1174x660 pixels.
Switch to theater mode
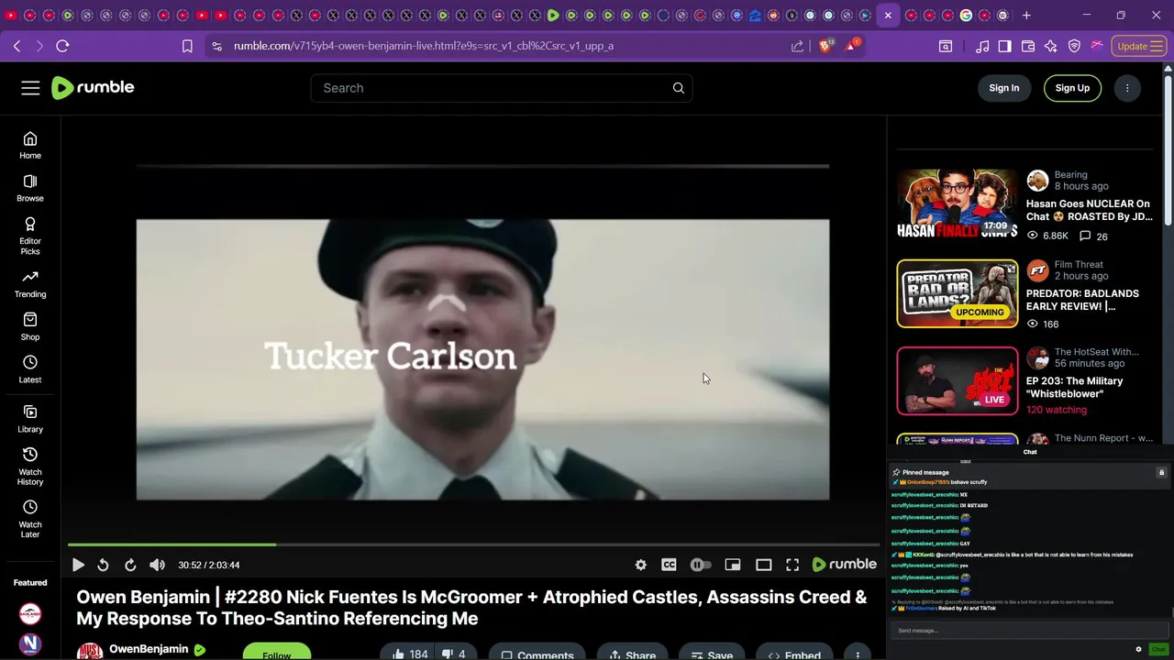tap(763, 565)
